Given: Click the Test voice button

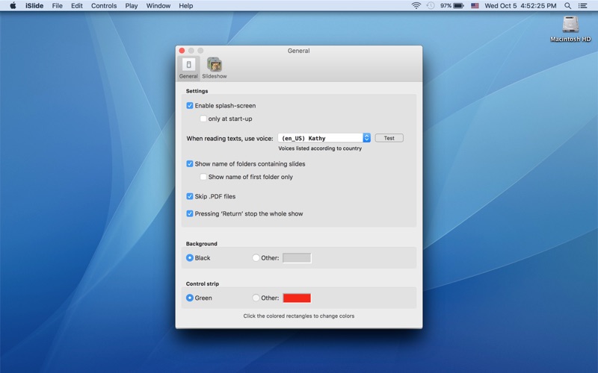Looking at the screenshot, I should 389,138.
